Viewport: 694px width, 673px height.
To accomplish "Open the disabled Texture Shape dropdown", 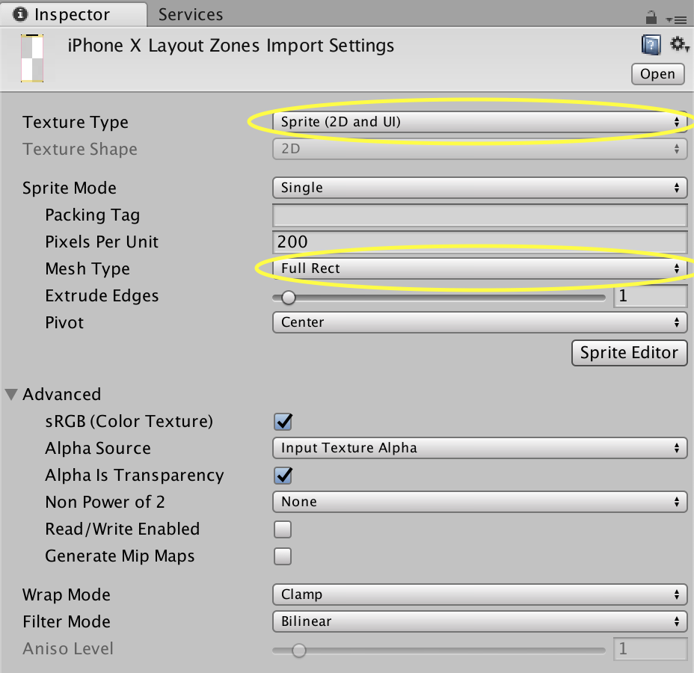I will coord(480,149).
